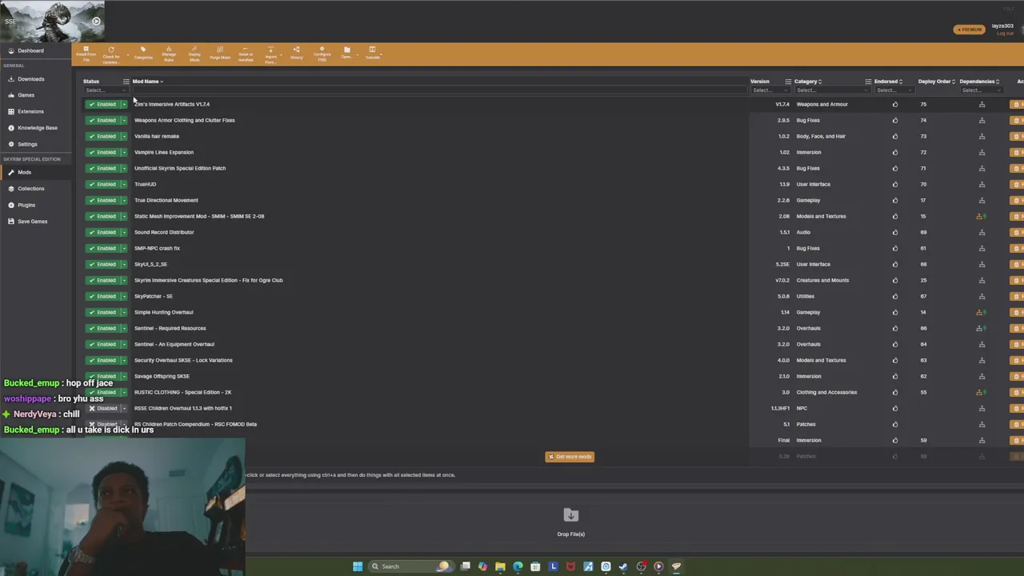Viewport: 1024px width, 576px height.
Task: Open Downloads in the sidebar
Action: click(30, 78)
